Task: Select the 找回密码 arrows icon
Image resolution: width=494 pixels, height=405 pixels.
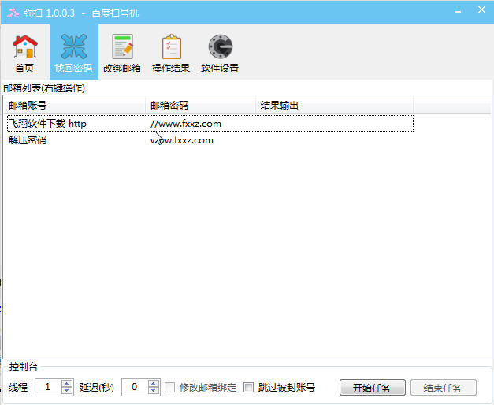Action: tap(74, 46)
